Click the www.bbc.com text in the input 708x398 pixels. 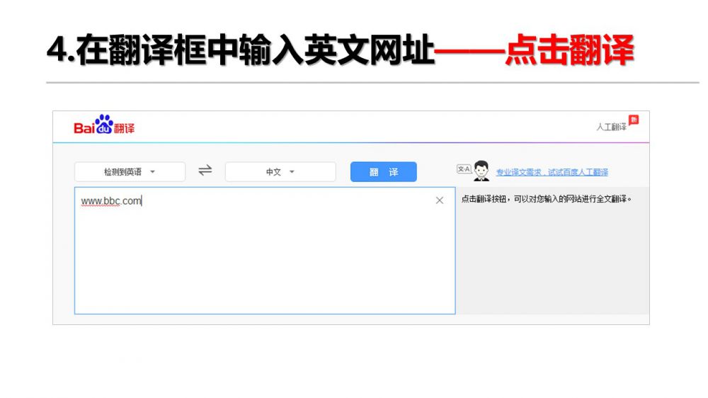pyautogui.click(x=111, y=201)
